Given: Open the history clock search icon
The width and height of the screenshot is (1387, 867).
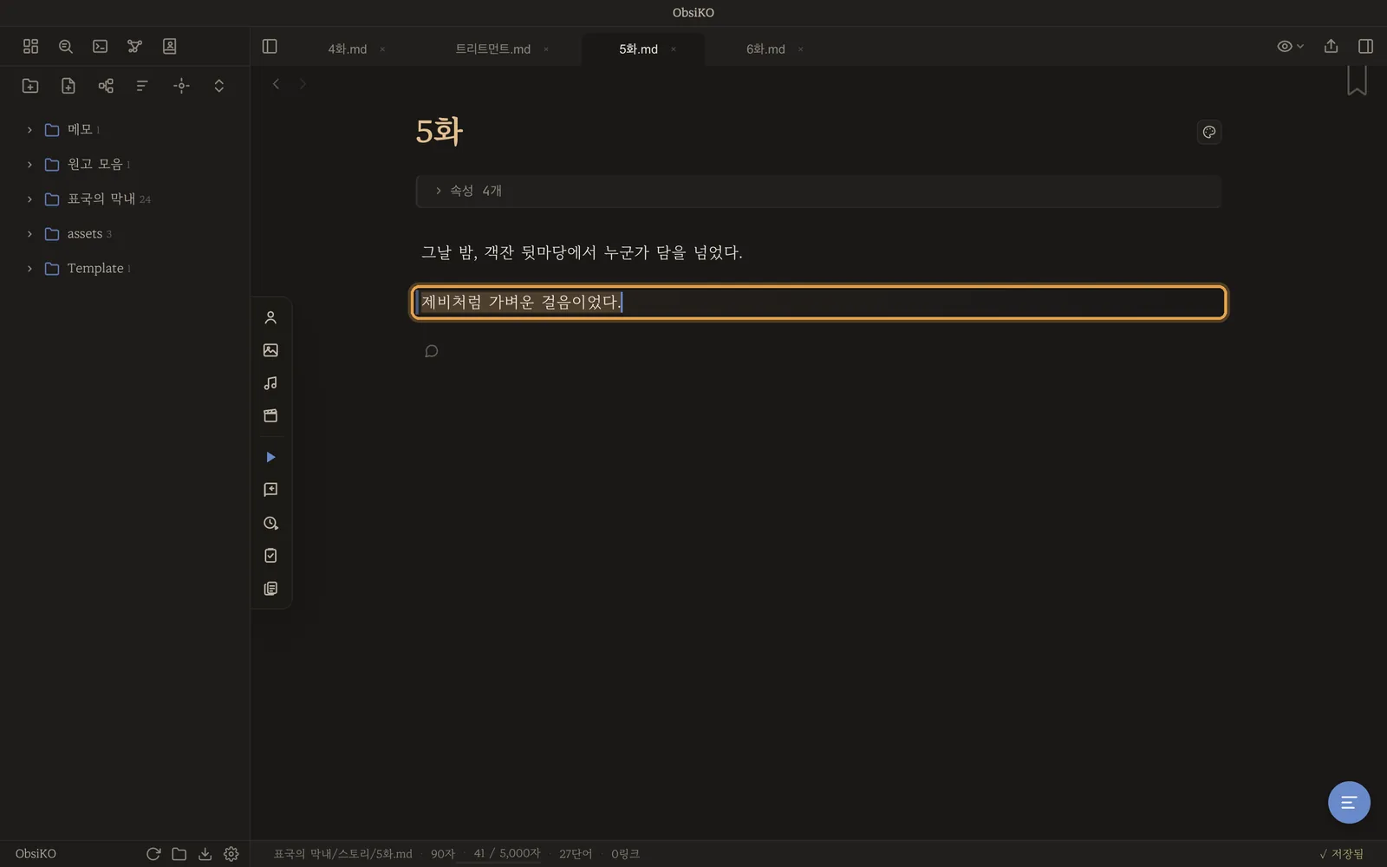Looking at the screenshot, I should pyautogui.click(x=270, y=523).
